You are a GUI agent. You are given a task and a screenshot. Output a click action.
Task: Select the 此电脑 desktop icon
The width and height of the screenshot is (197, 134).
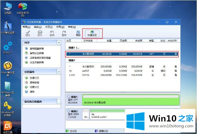[8, 8]
